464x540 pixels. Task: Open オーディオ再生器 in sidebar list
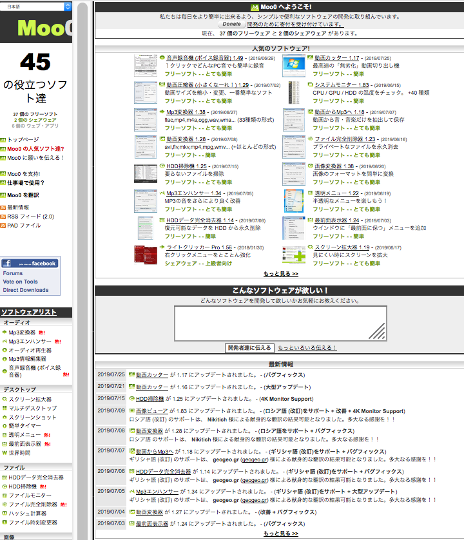[30, 351]
